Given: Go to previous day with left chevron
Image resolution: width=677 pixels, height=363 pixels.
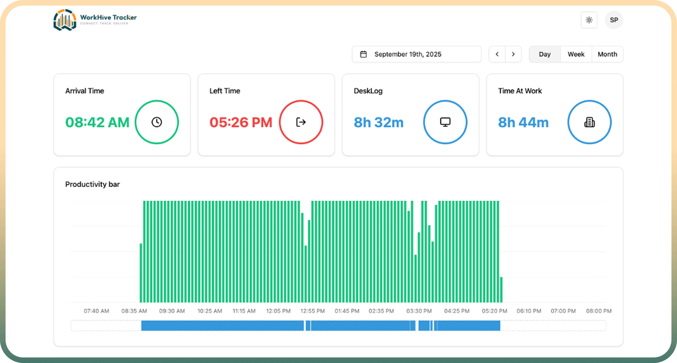Looking at the screenshot, I should coord(497,54).
